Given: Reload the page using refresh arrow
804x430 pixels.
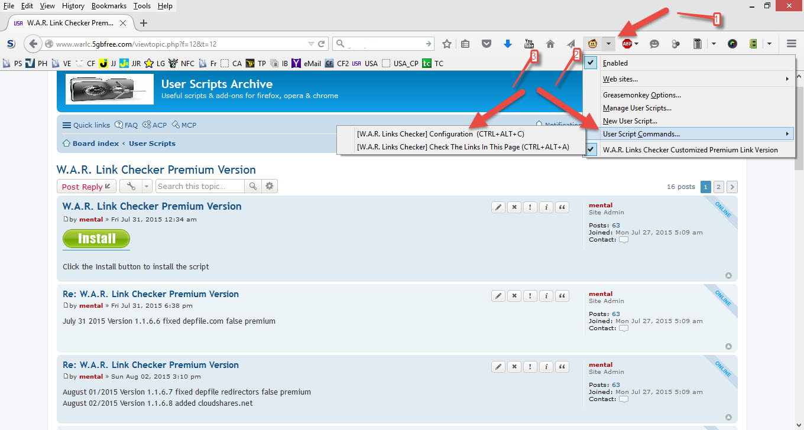Looking at the screenshot, I should point(322,44).
